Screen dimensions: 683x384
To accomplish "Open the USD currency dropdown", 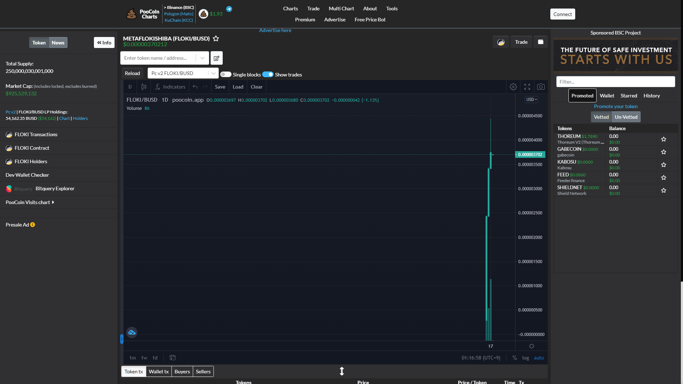I will click(531, 100).
